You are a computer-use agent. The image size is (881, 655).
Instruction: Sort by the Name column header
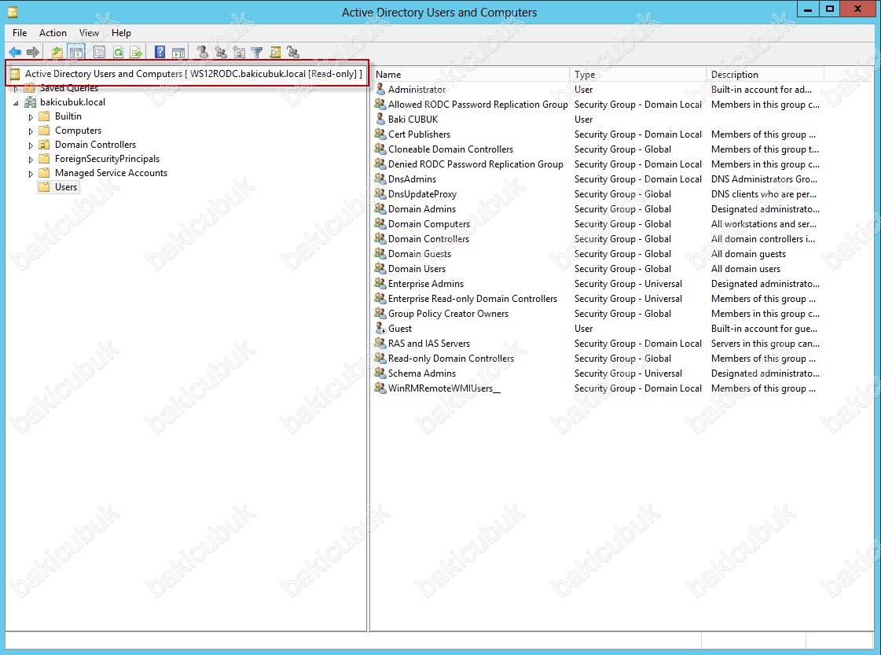tap(470, 74)
